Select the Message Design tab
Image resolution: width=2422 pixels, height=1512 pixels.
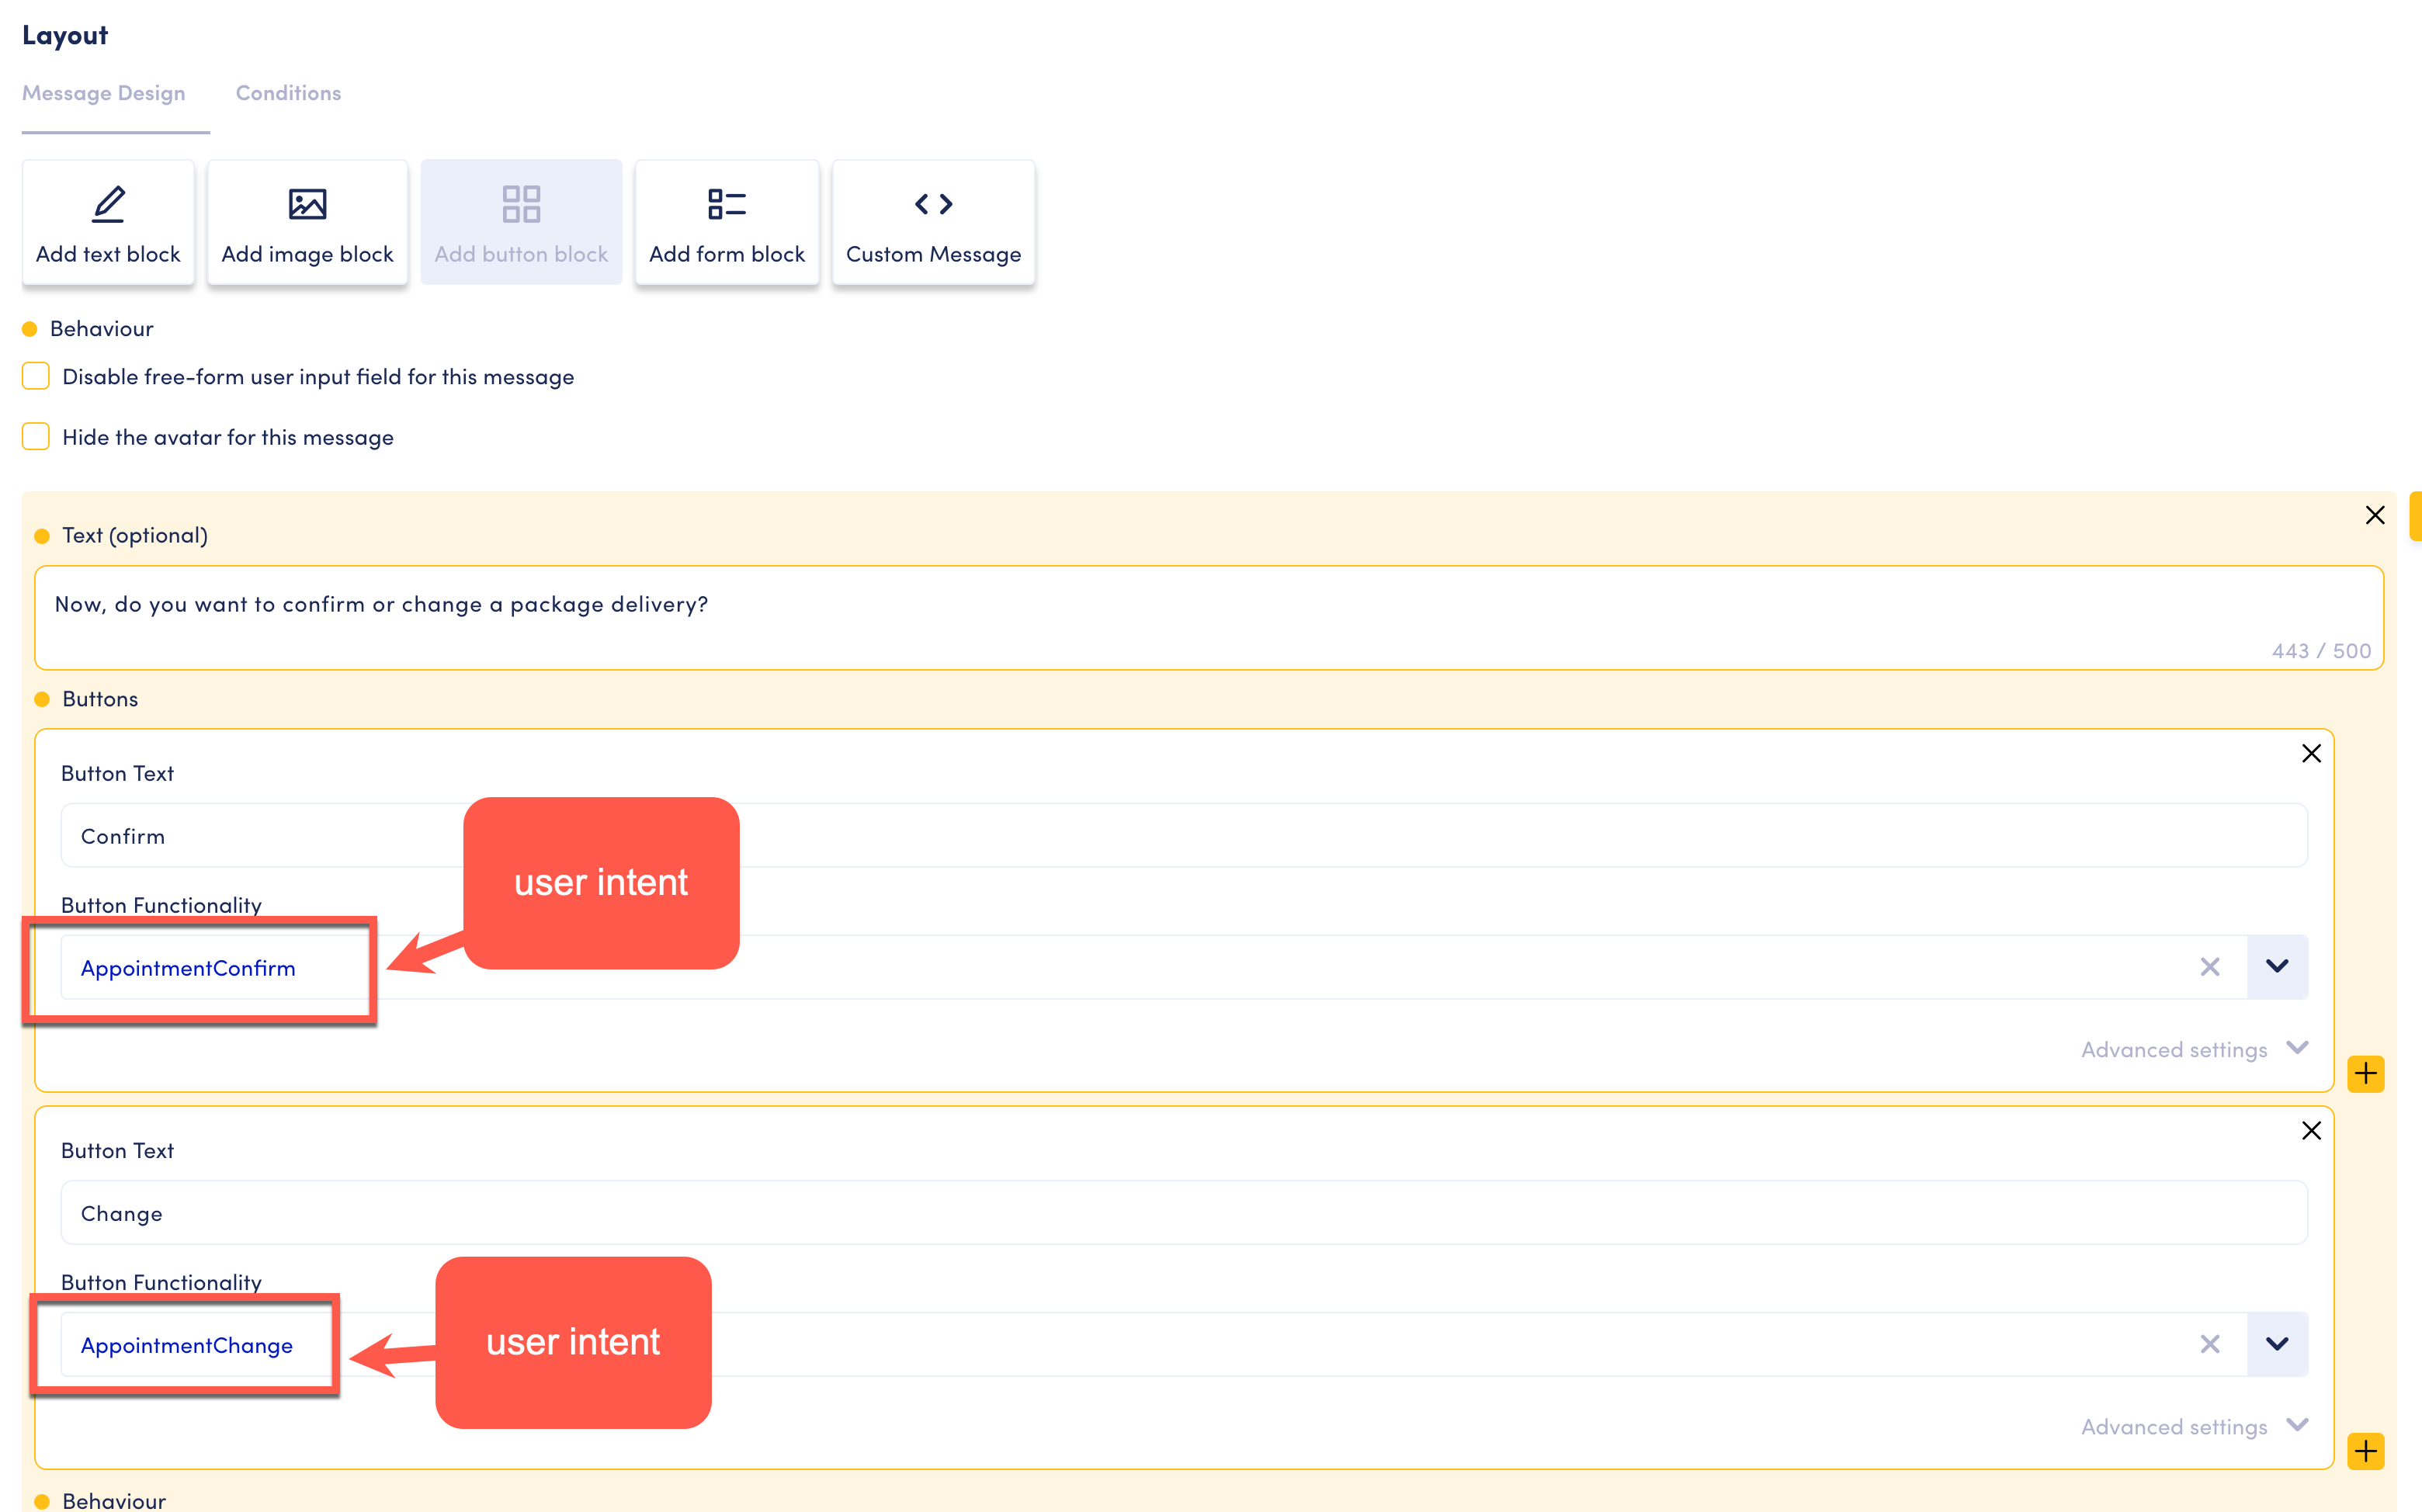pos(104,92)
